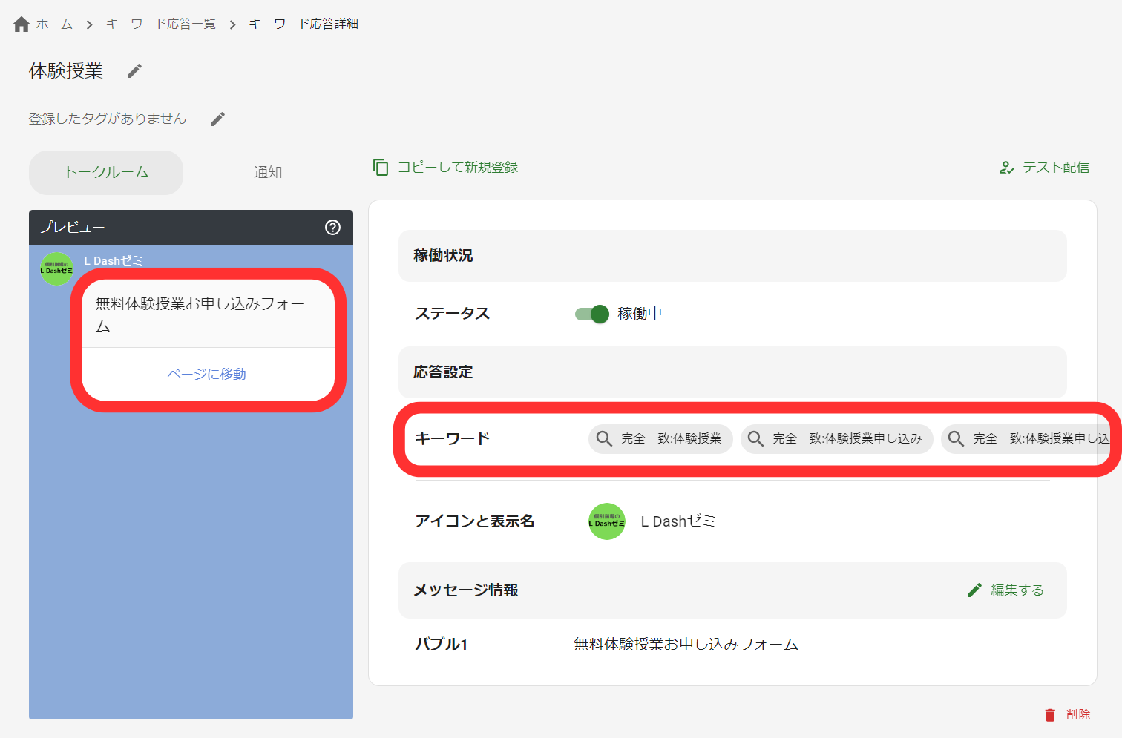This screenshot has width=1122, height=738.
Task: Open the title editor via the pencil icon
Action: click(134, 70)
